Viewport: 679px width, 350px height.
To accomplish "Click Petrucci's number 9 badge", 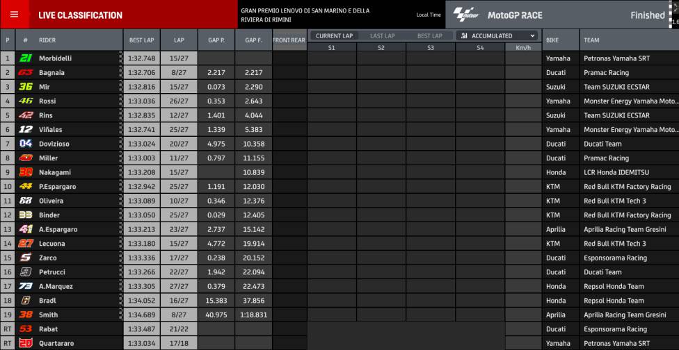I will click(26, 272).
